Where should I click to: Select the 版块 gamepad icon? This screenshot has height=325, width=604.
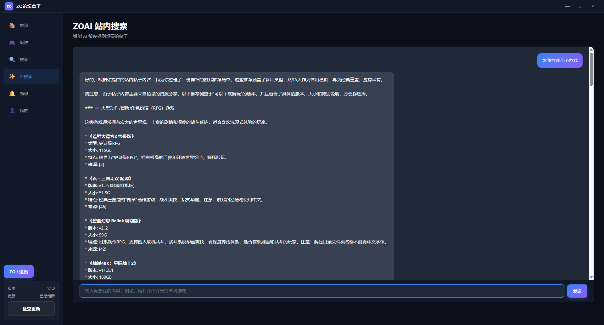tap(12, 43)
